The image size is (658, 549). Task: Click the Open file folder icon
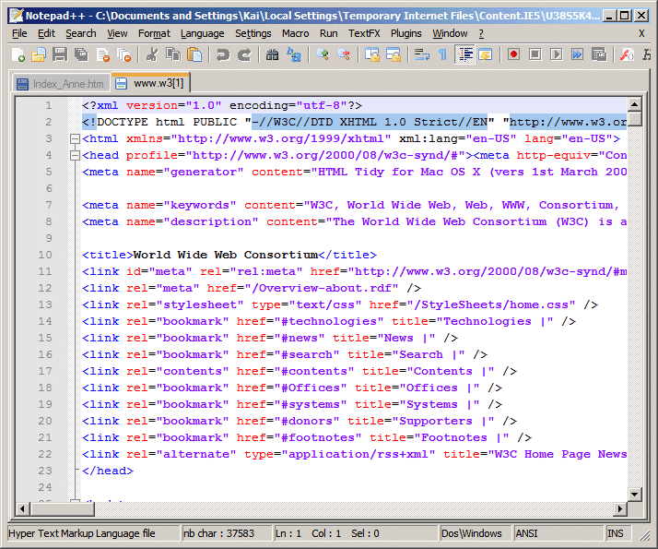click(39, 54)
